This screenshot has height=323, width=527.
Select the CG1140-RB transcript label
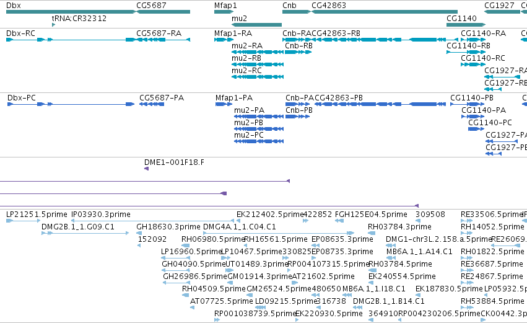tap(468, 46)
